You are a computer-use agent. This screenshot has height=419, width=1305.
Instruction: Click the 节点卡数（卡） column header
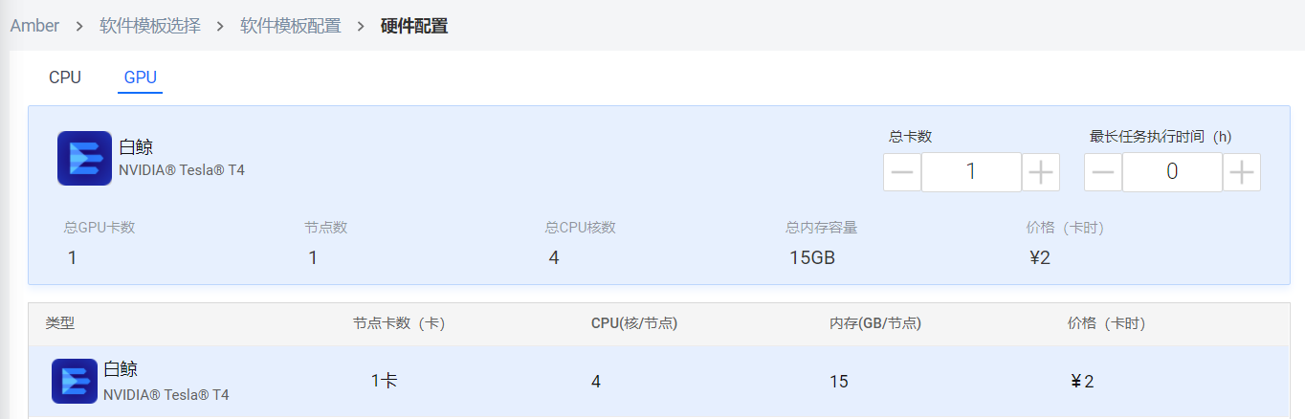tap(399, 323)
